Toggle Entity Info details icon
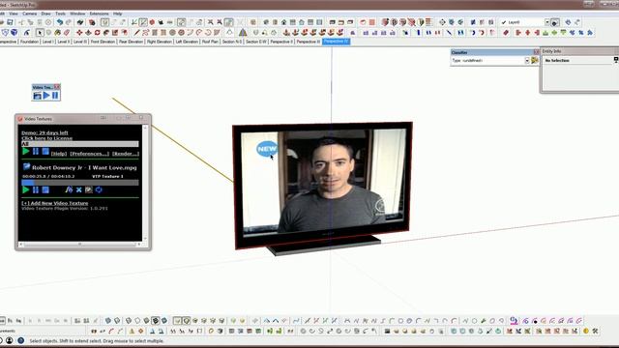Image resolution: width=619 pixels, height=348 pixels. (x=616, y=60)
